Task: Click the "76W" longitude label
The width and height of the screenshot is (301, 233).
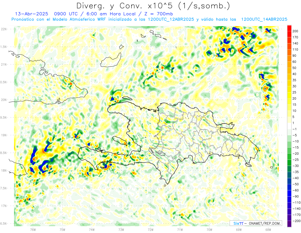Action: click(33, 230)
